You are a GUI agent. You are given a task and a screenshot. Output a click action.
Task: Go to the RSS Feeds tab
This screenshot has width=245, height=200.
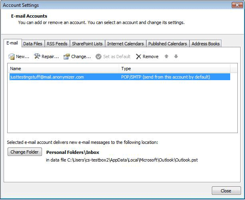pos(58,44)
